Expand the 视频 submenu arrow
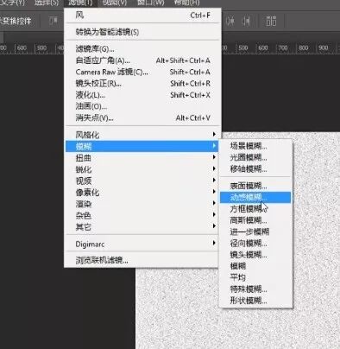The height and width of the screenshot is (349, 340). (x=214, y=181)
